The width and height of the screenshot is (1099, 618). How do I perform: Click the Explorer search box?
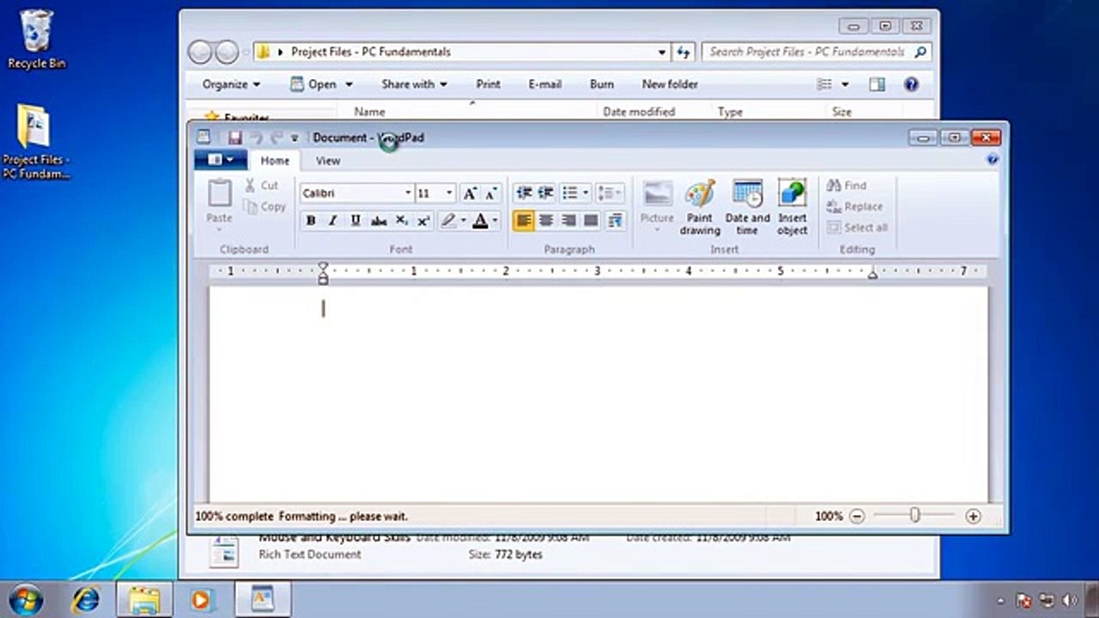tap(816, 51)
